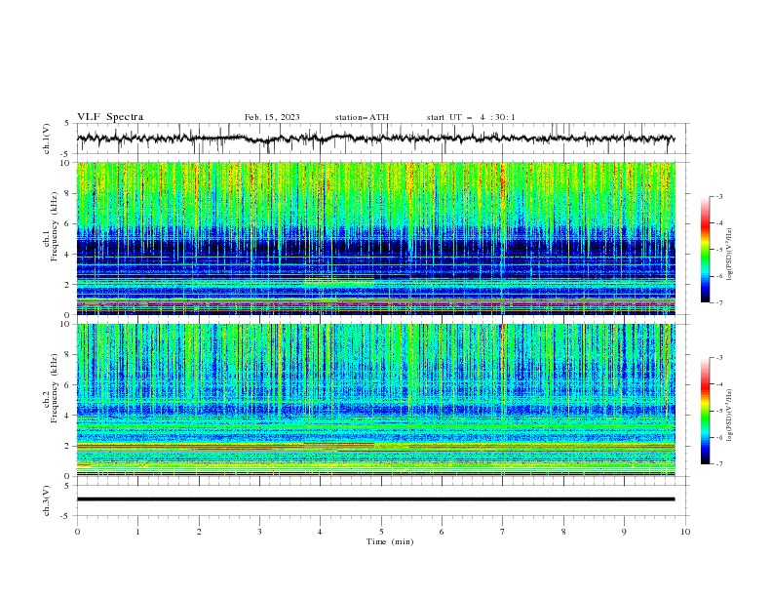The height and width of the screenshot is (597, 772).
Task: Click the ch.2 PSD color scale bar
Action: (706, 411)
